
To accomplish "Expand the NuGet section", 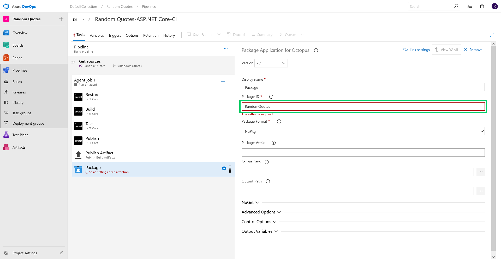I will [x=250, y=202].
